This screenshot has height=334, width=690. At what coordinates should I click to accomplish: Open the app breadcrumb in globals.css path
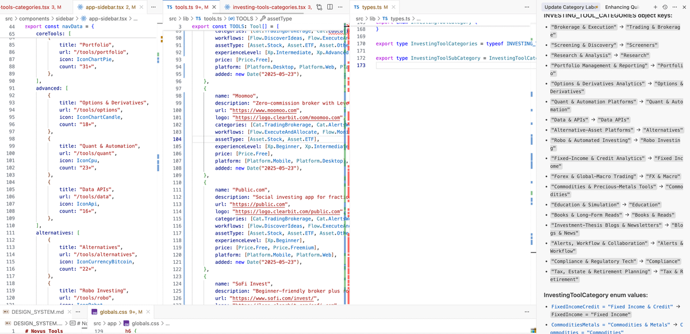113,324
